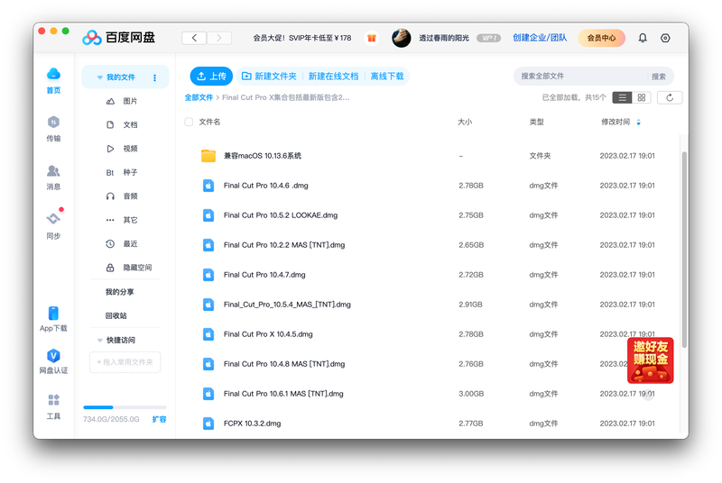
Task: Click dmg icon of Final Cut Pro 10.4.7
Action: point(208,275)
